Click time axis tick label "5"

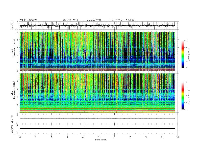99,137
